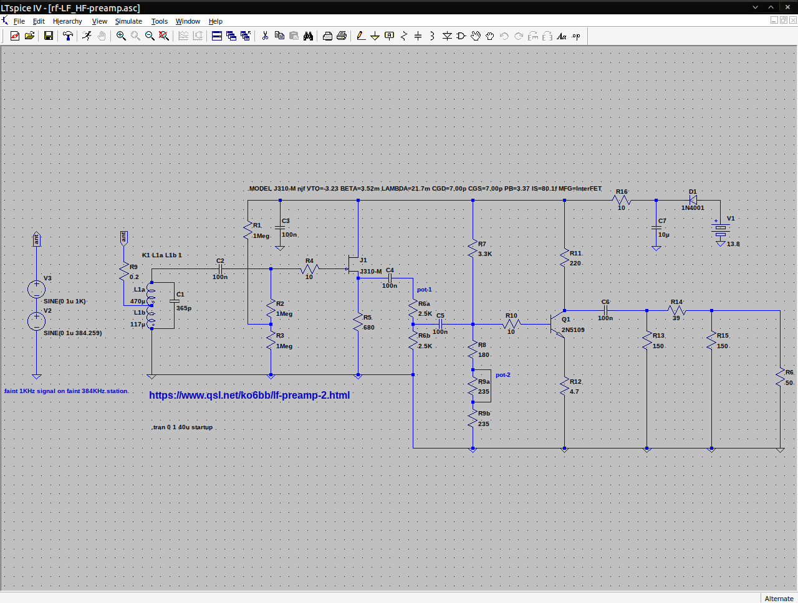The width and height of the screenshot is (798, 603).
Task: Open Find with the binoculars icon
Action: (308, 36)
